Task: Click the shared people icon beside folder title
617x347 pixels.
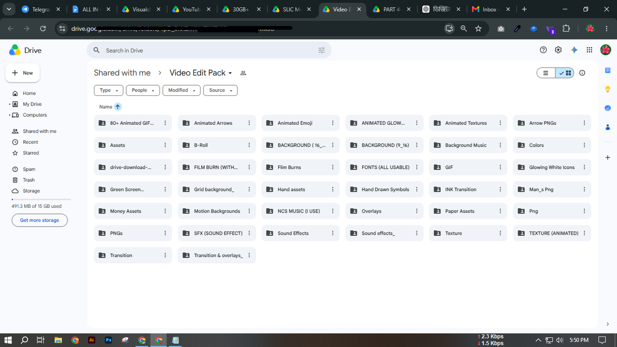Action: click(x=243, y=73)
